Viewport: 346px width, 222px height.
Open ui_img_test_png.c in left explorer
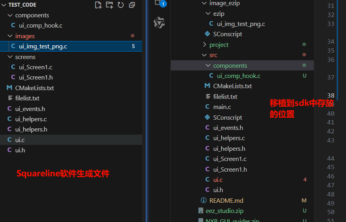pos(43,46)
